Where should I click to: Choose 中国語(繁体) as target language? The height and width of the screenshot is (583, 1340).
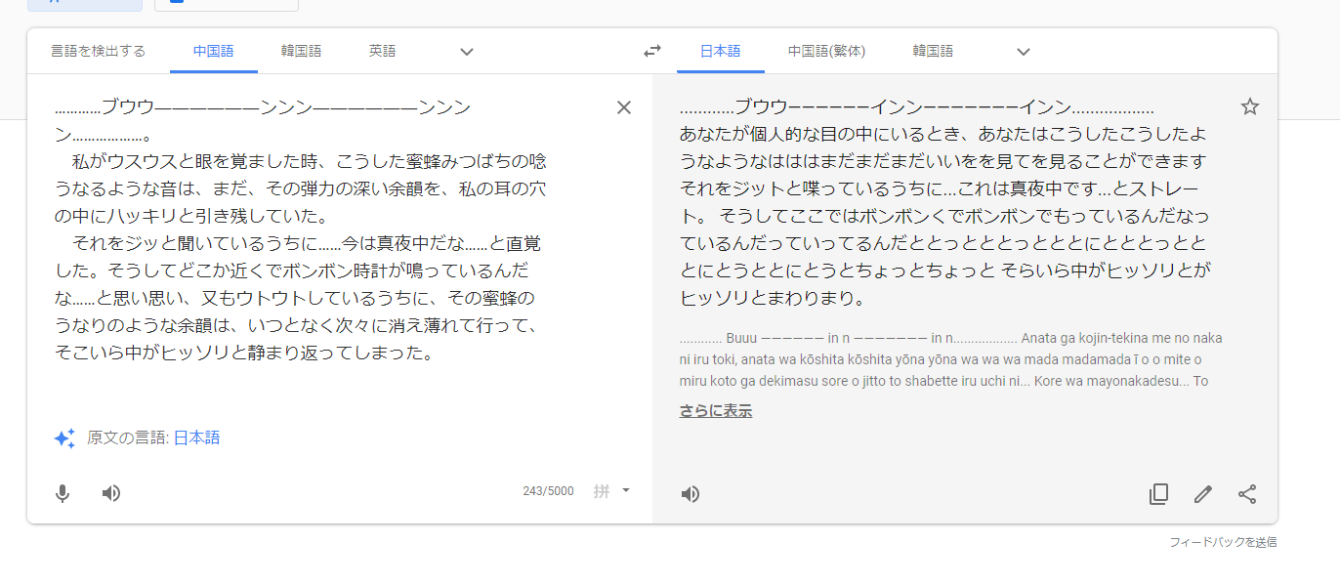pyautogui.click(x=826, y=52)
